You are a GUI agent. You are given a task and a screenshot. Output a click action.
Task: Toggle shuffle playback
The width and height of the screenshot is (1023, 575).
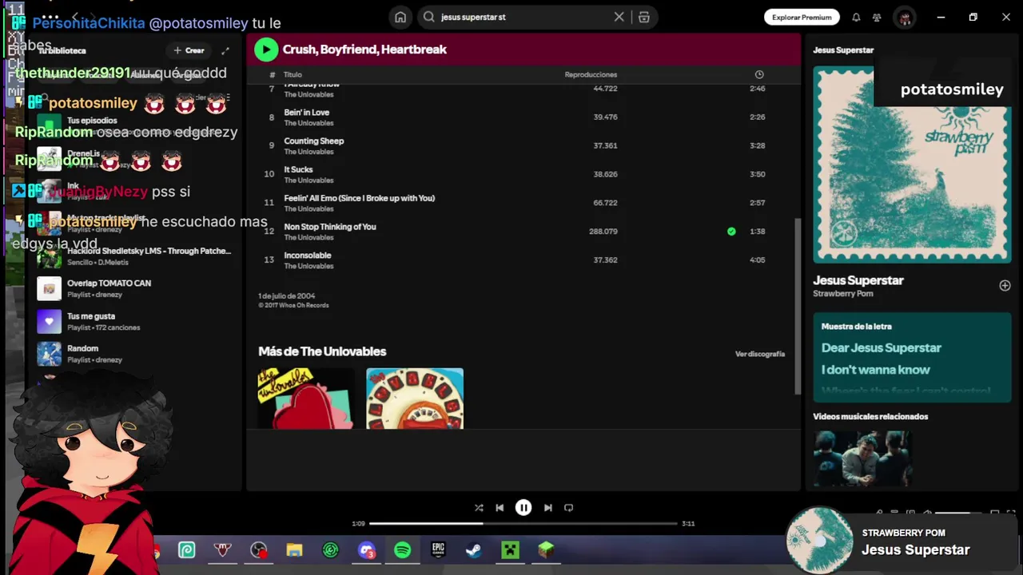click(x=479, y=508)
